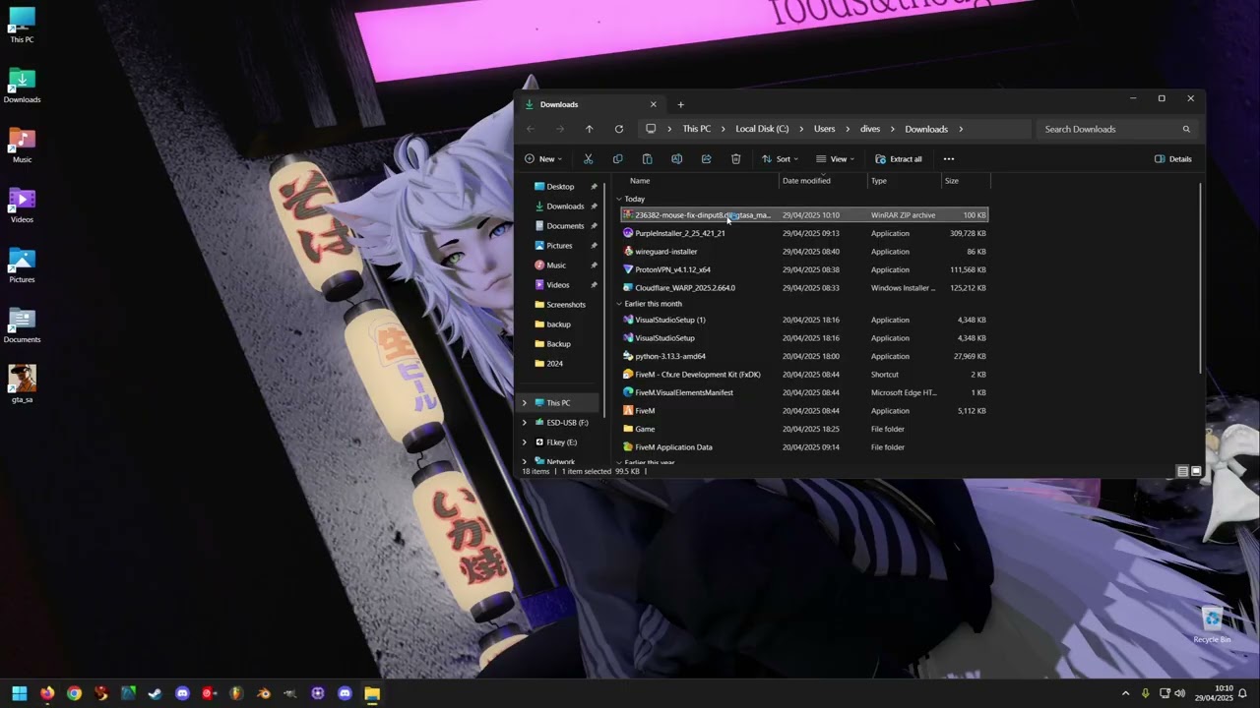This screenshot has height=708, width=1260.
Task: Open the New dropdown menu
Action: tap(543, 158)
